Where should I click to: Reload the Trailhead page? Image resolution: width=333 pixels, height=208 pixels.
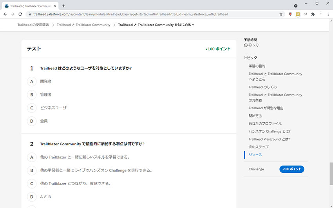pos(20,14)
